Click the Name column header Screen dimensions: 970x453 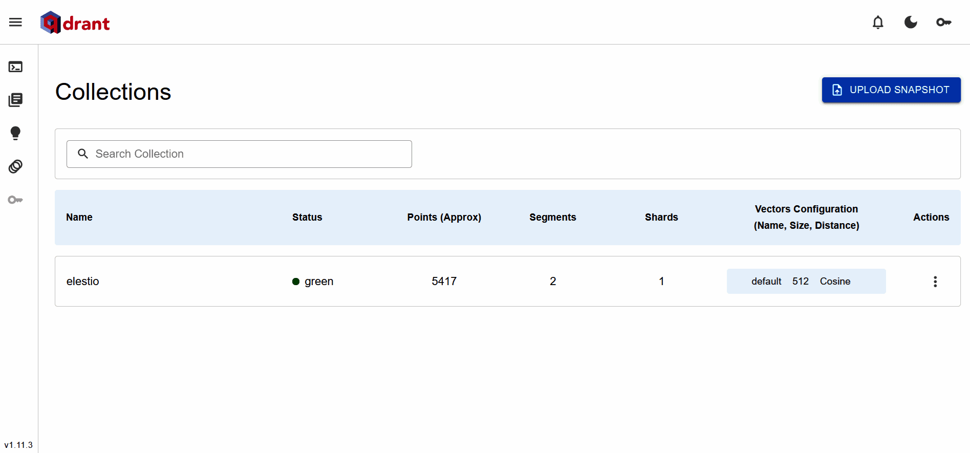tap(79, 217)
